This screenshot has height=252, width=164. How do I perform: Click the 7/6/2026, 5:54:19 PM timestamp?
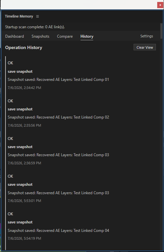click(x=24, y=238)
